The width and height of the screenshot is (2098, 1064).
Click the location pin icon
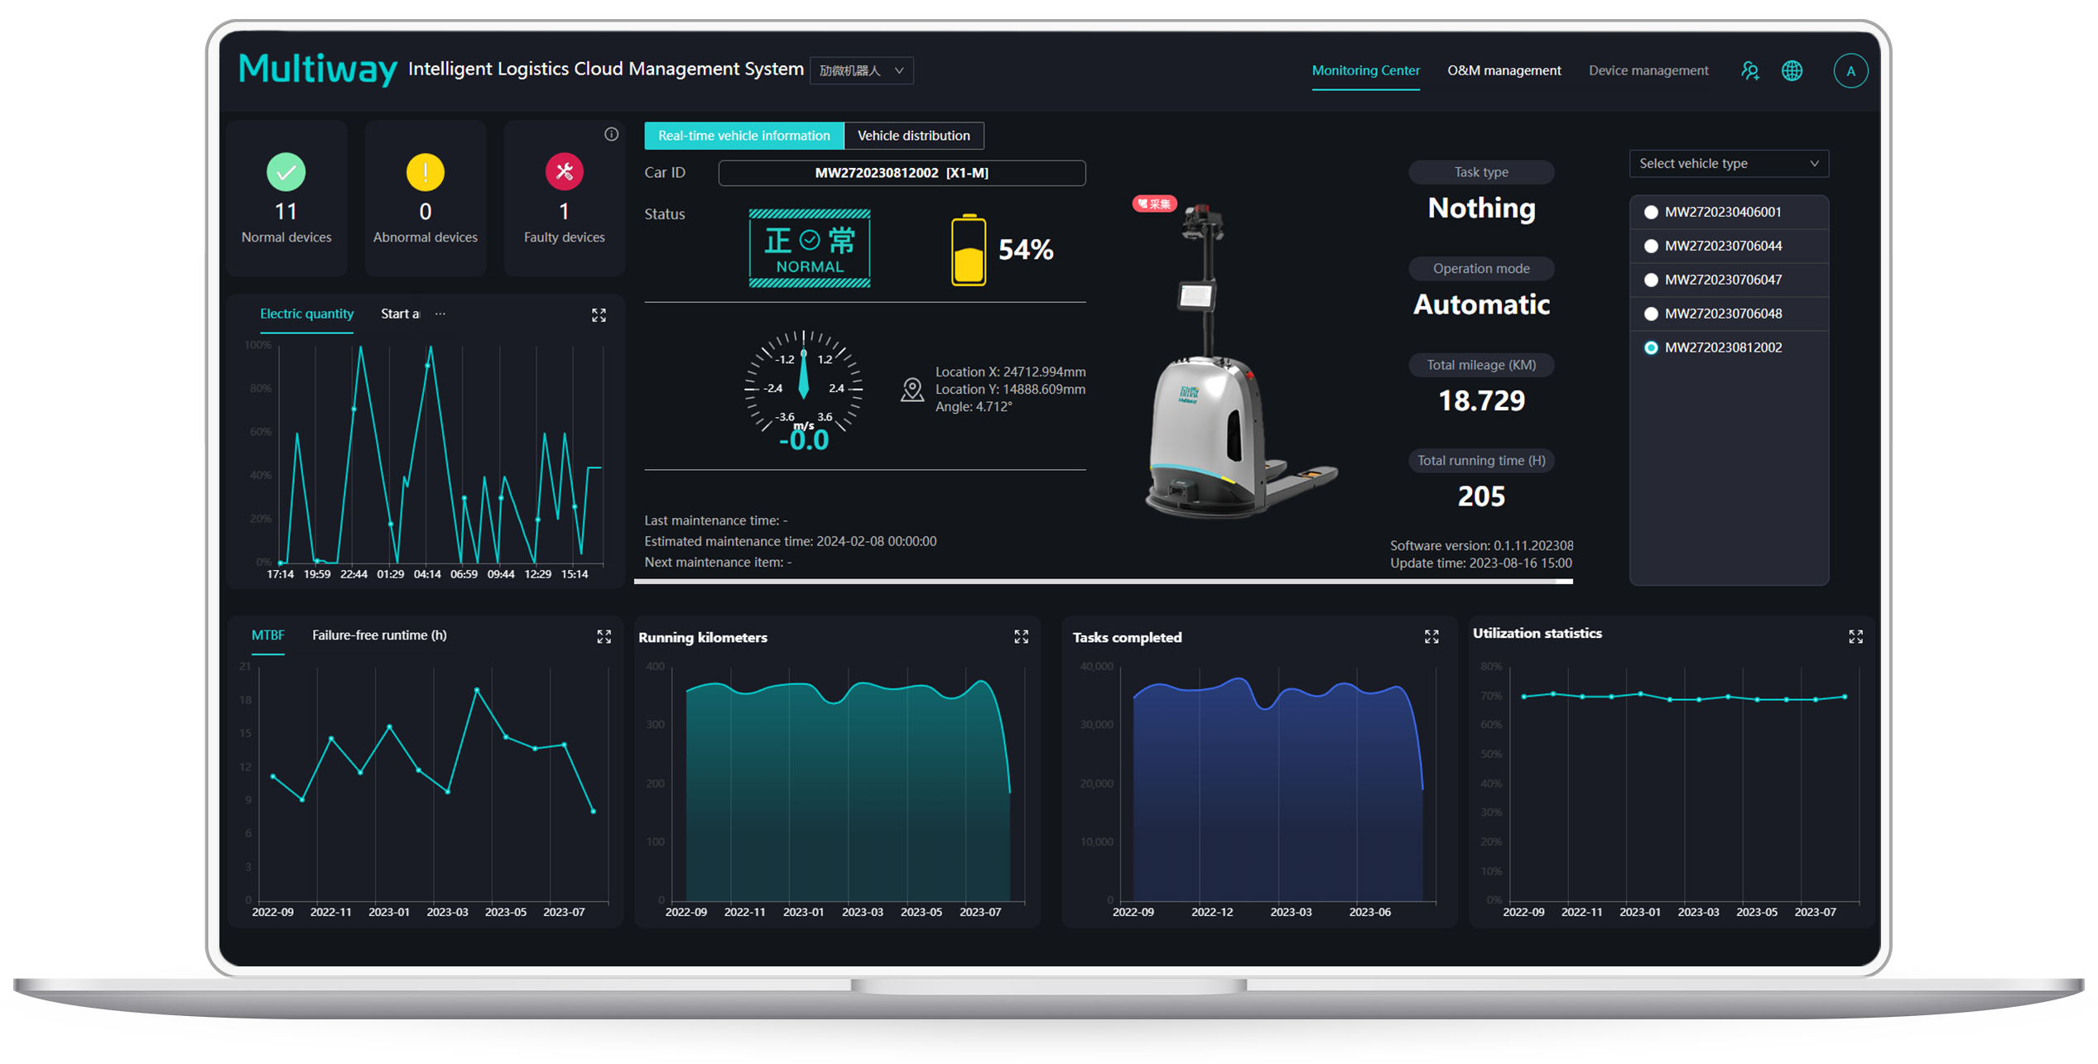pos(912,389)
